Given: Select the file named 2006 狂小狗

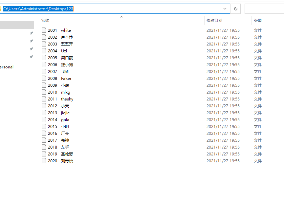Looking at the screenshot, I should point(60,64).
